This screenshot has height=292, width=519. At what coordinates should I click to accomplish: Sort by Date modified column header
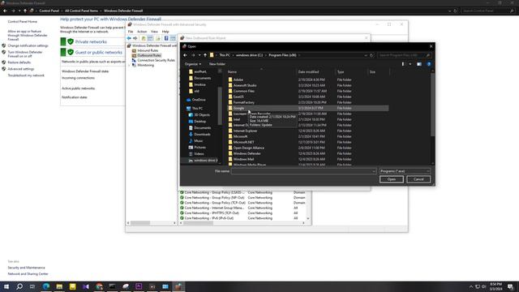tap(308, 72)
